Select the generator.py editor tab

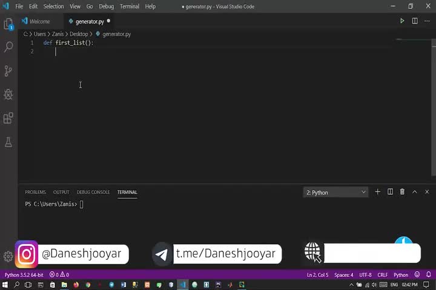tap(90, 21)
